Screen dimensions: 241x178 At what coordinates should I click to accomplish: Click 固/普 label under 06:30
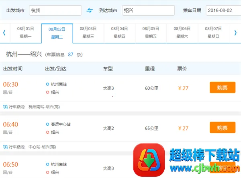click(x=8, y=92)
